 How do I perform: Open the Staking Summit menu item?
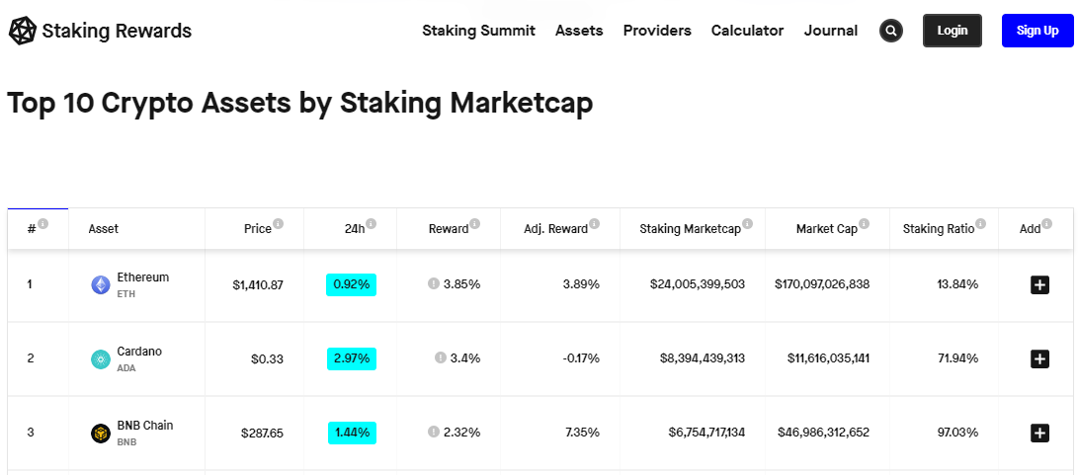478,31
